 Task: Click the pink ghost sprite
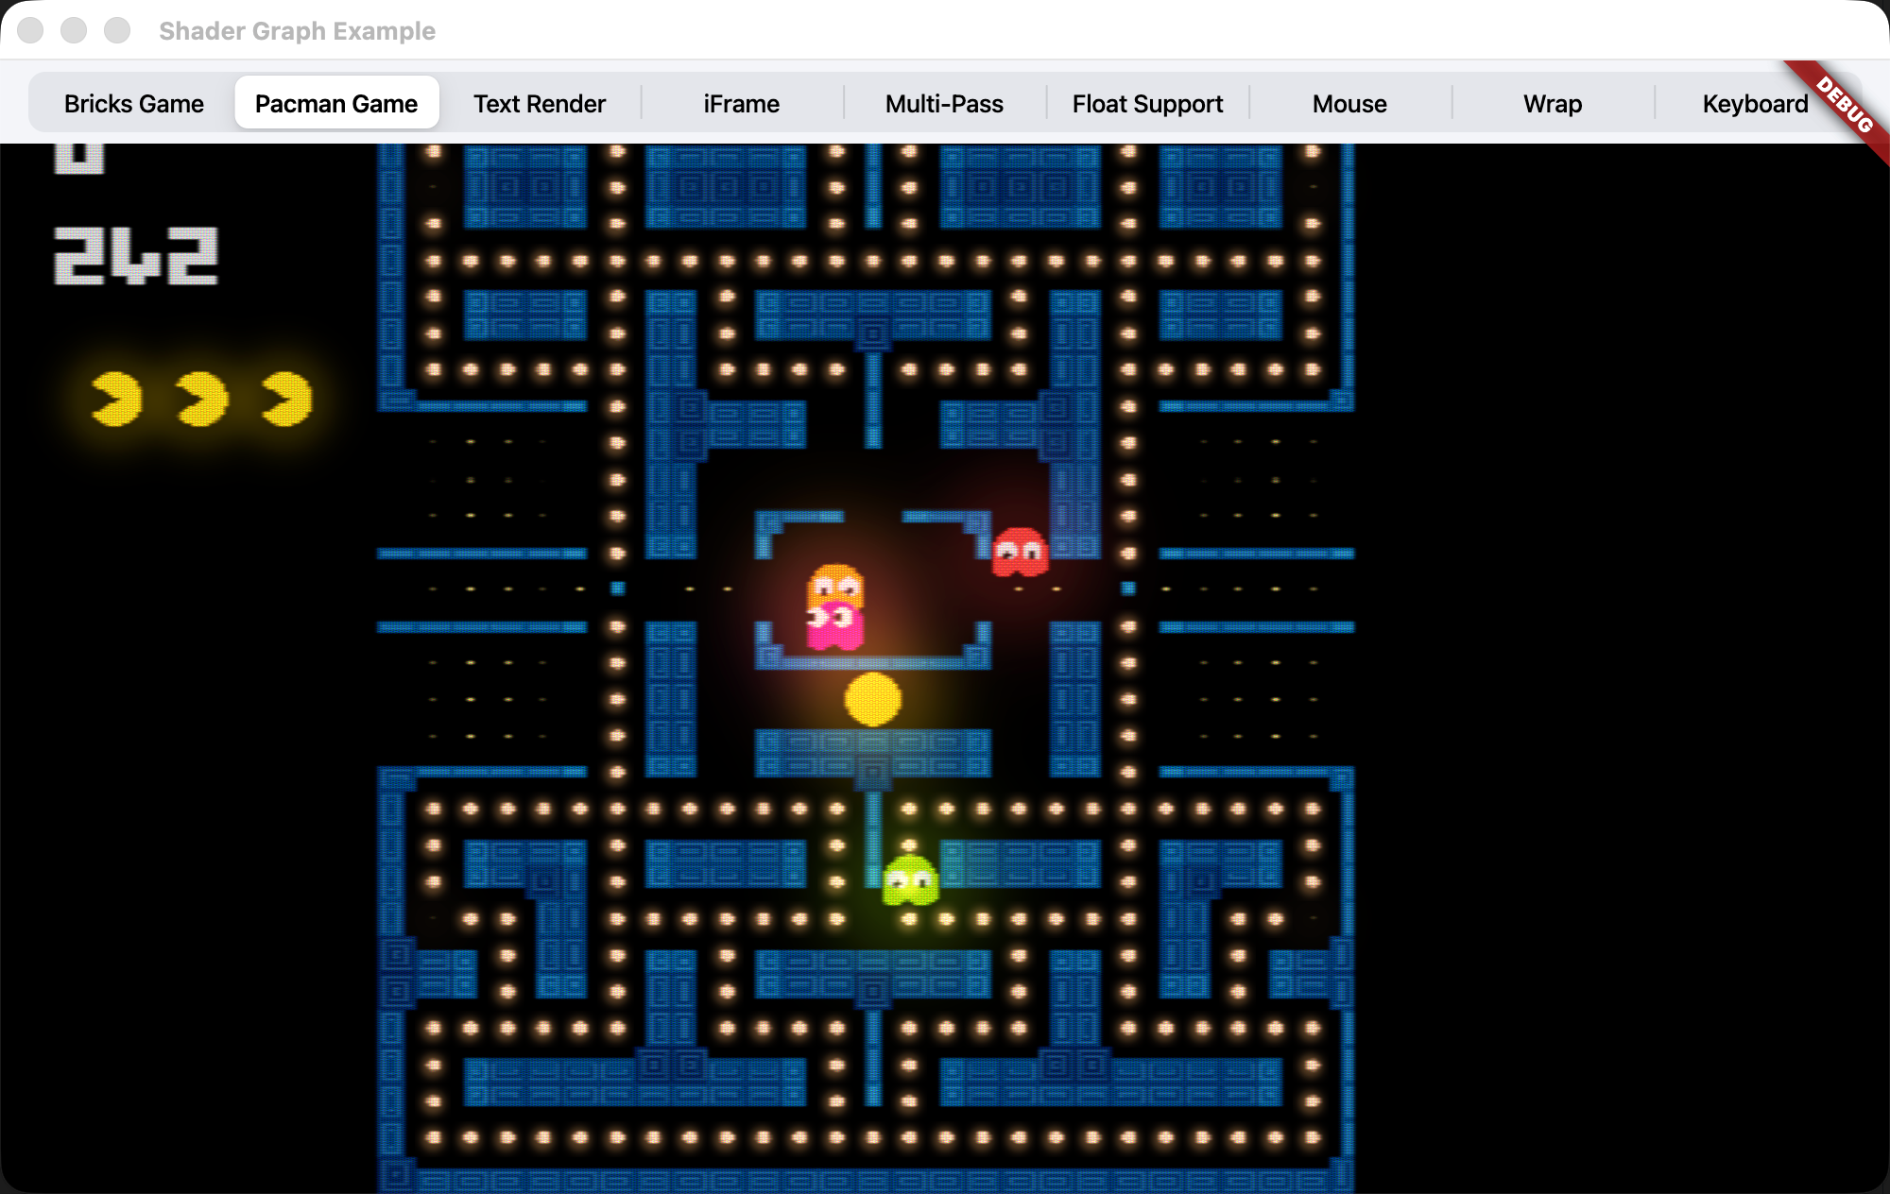coord(835,627)
